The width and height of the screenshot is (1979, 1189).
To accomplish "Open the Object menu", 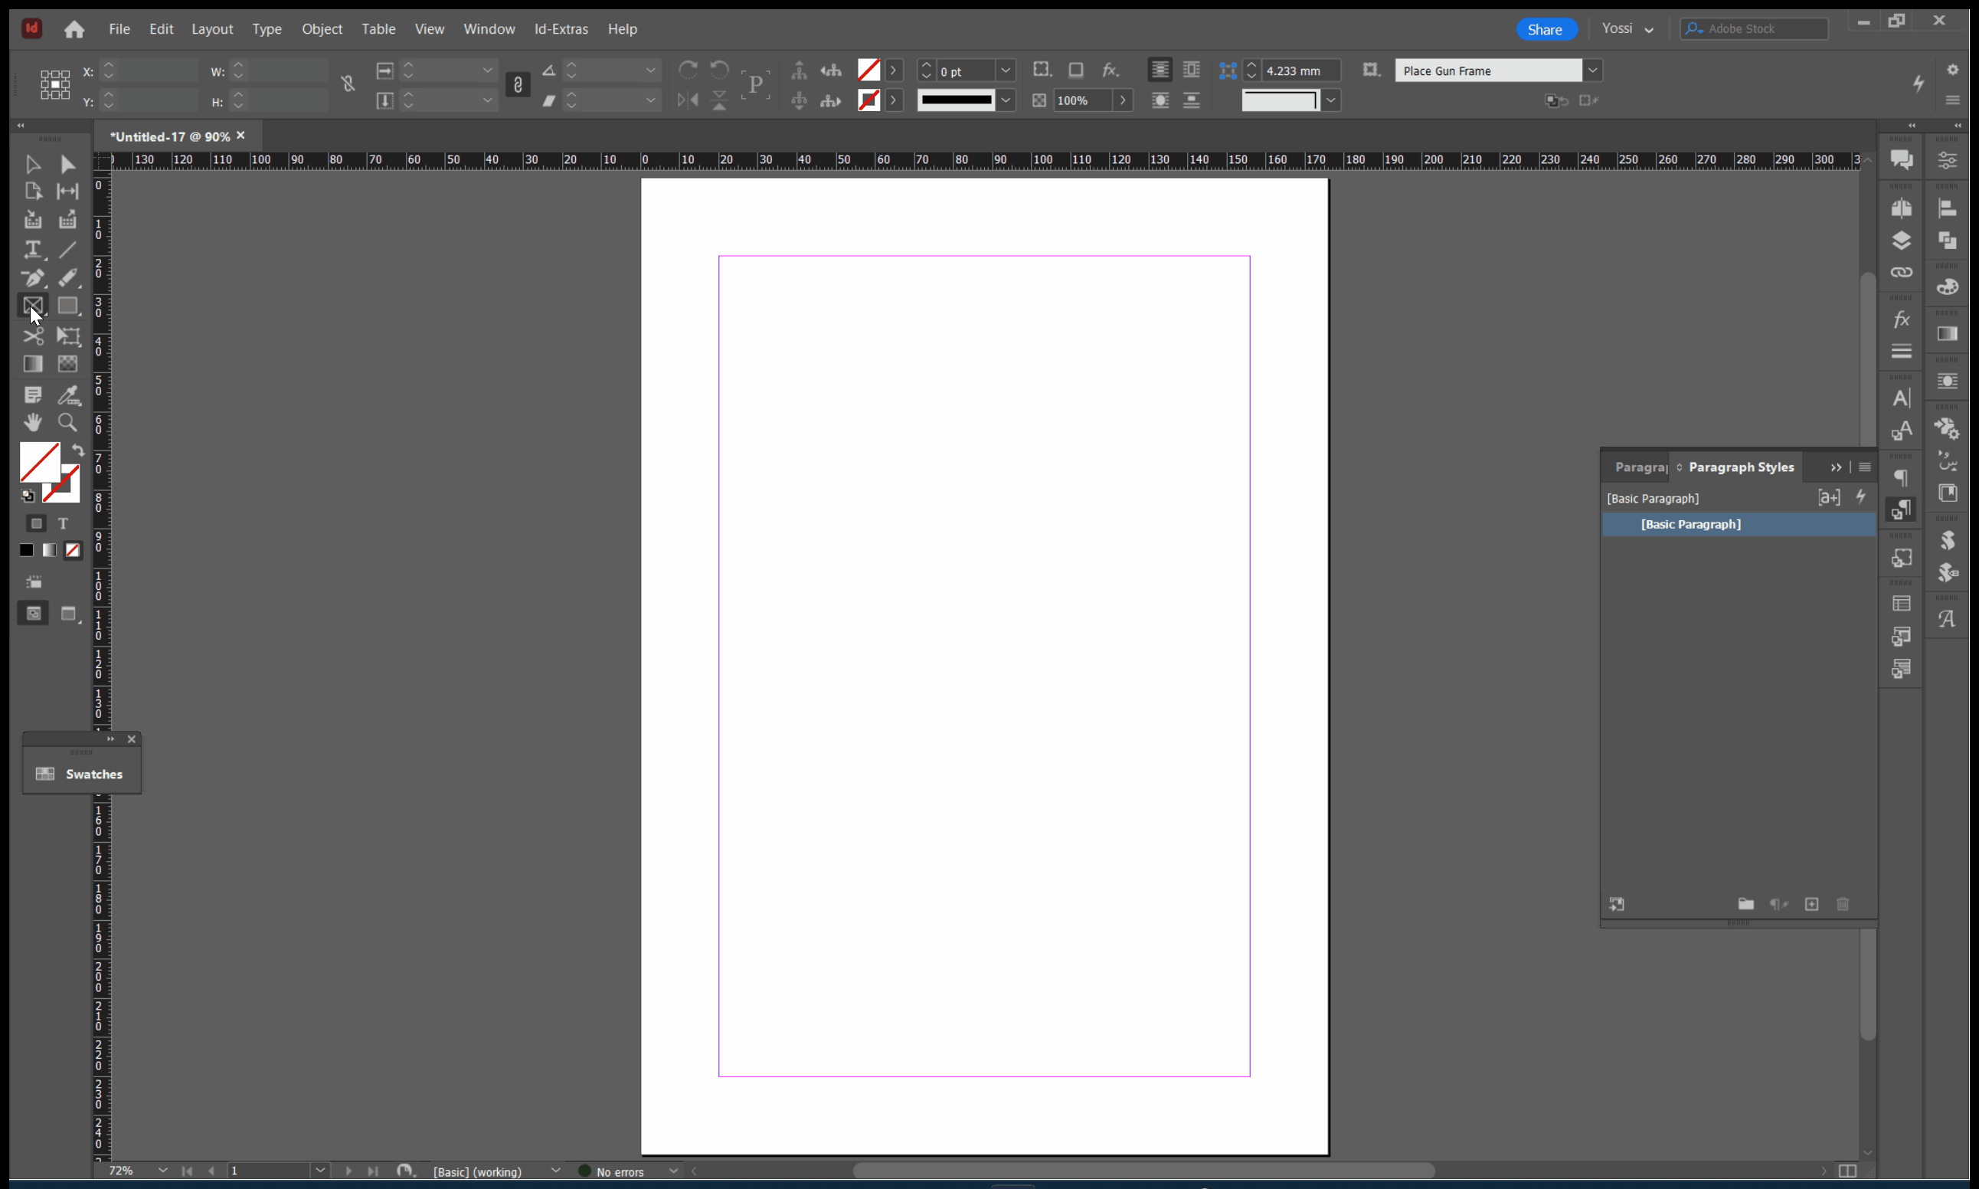I will coord(322,29).
